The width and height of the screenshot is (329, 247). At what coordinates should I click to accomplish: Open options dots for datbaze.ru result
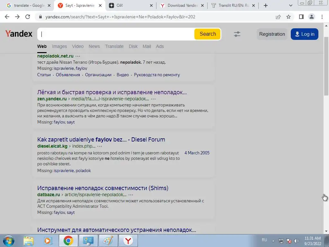click(131, 195)
